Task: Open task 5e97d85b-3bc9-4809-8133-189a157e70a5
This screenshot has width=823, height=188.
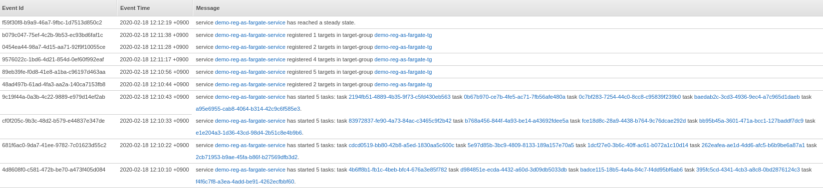Action: pyautogui.click(x=521, y=145)
